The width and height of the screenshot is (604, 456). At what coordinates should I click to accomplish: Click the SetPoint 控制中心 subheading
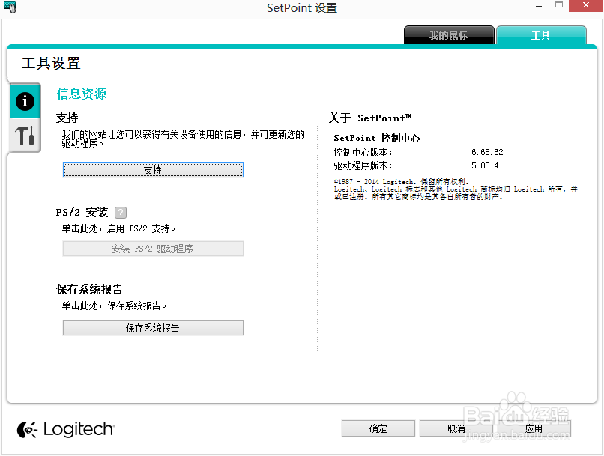point(376,138)
